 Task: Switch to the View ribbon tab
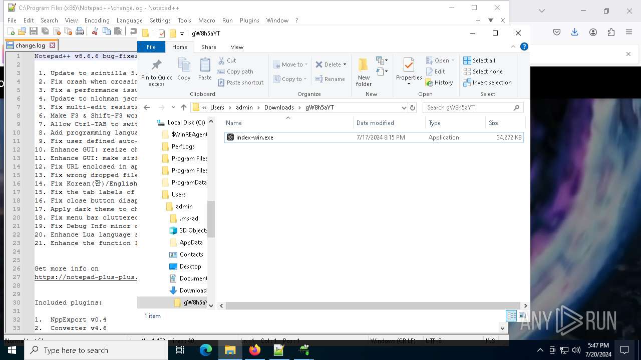coord(237,47)
